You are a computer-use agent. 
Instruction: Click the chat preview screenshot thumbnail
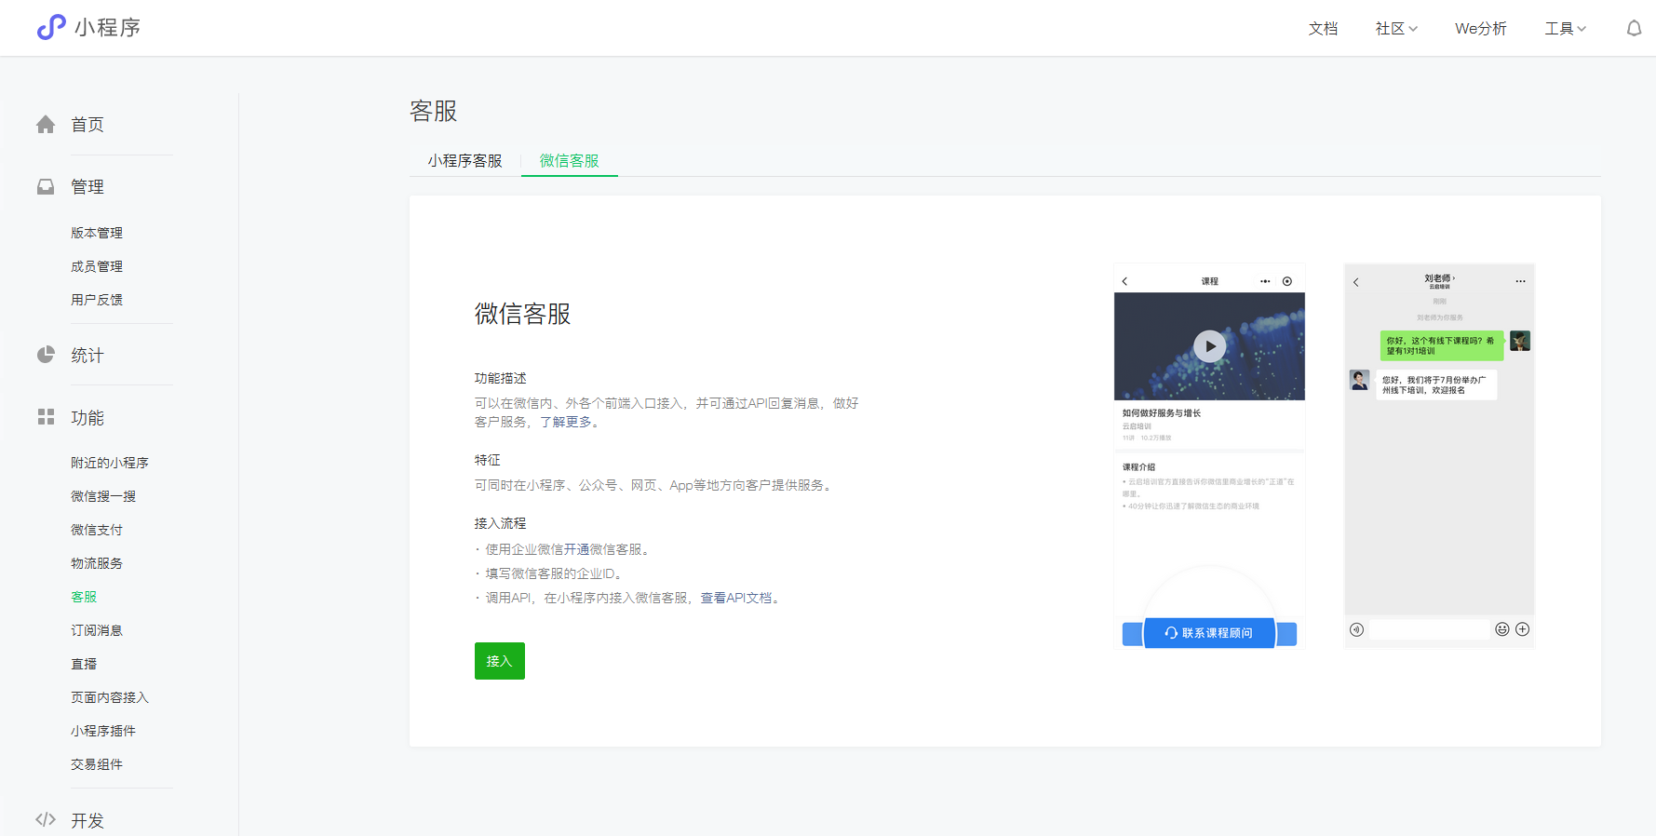click(1438, 456)
